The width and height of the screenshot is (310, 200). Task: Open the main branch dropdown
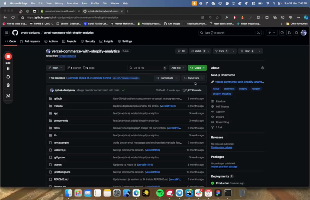55,68
